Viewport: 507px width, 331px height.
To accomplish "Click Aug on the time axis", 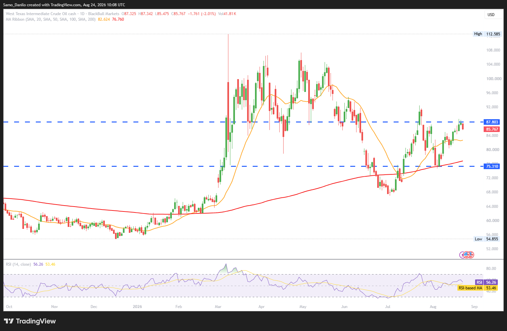I will point(433,307).
